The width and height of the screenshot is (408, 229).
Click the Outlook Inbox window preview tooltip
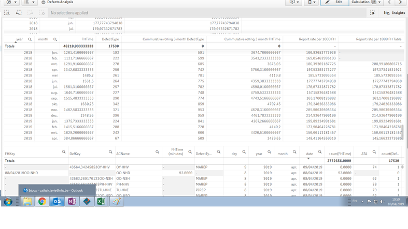(x=57, y=190)
